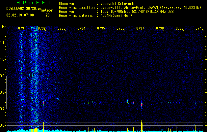Click the strong red meteor echo at 0737
This screenshot has width=207, height=132.
click(x=142, y=104)
